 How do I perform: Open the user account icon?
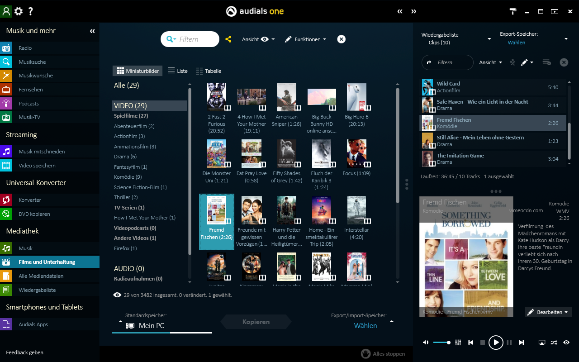pos(6,11)
